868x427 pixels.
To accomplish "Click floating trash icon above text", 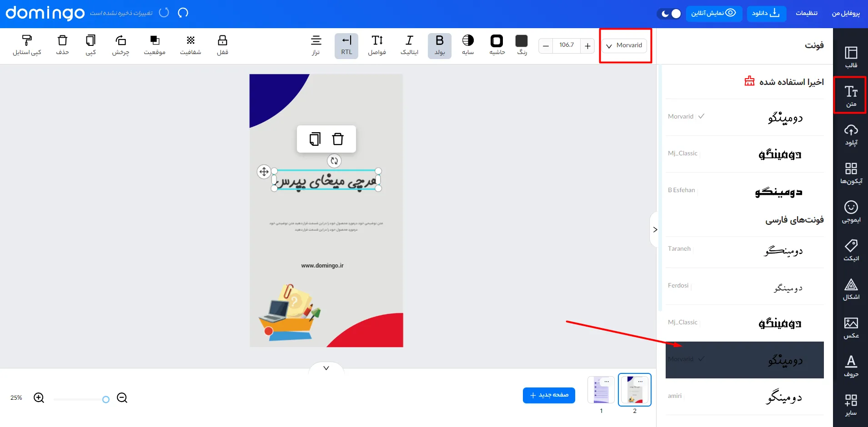I will 338,139.
